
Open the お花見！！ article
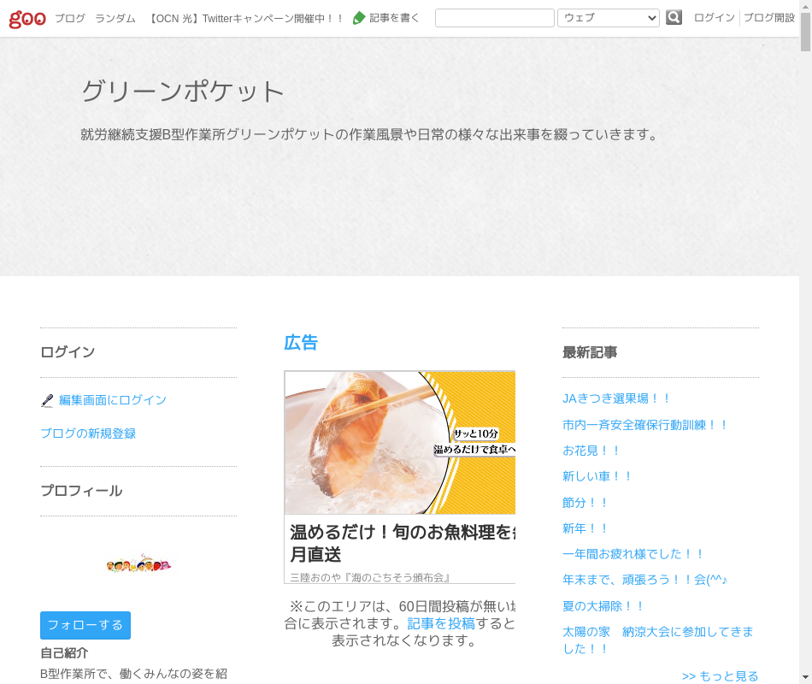[x=591, y=451]
